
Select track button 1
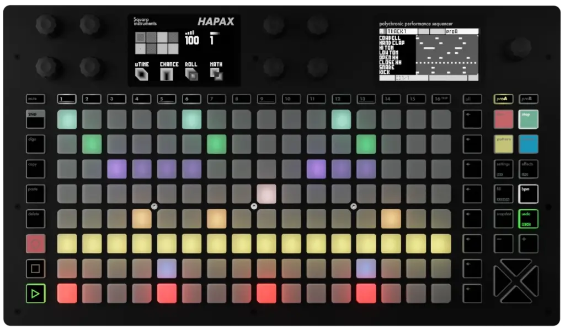(x=67, y=99)
